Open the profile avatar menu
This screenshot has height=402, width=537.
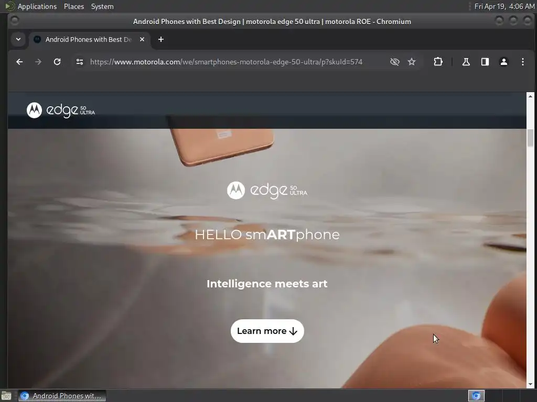pos(504,62)
